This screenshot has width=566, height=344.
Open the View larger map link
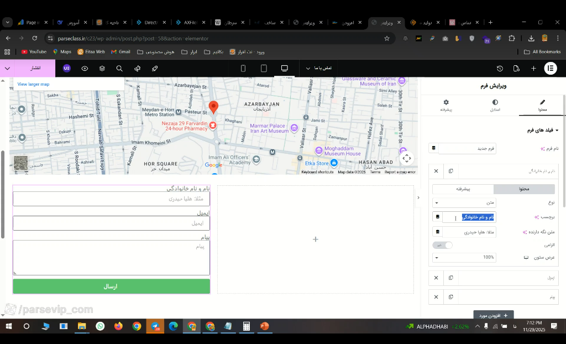33,84
